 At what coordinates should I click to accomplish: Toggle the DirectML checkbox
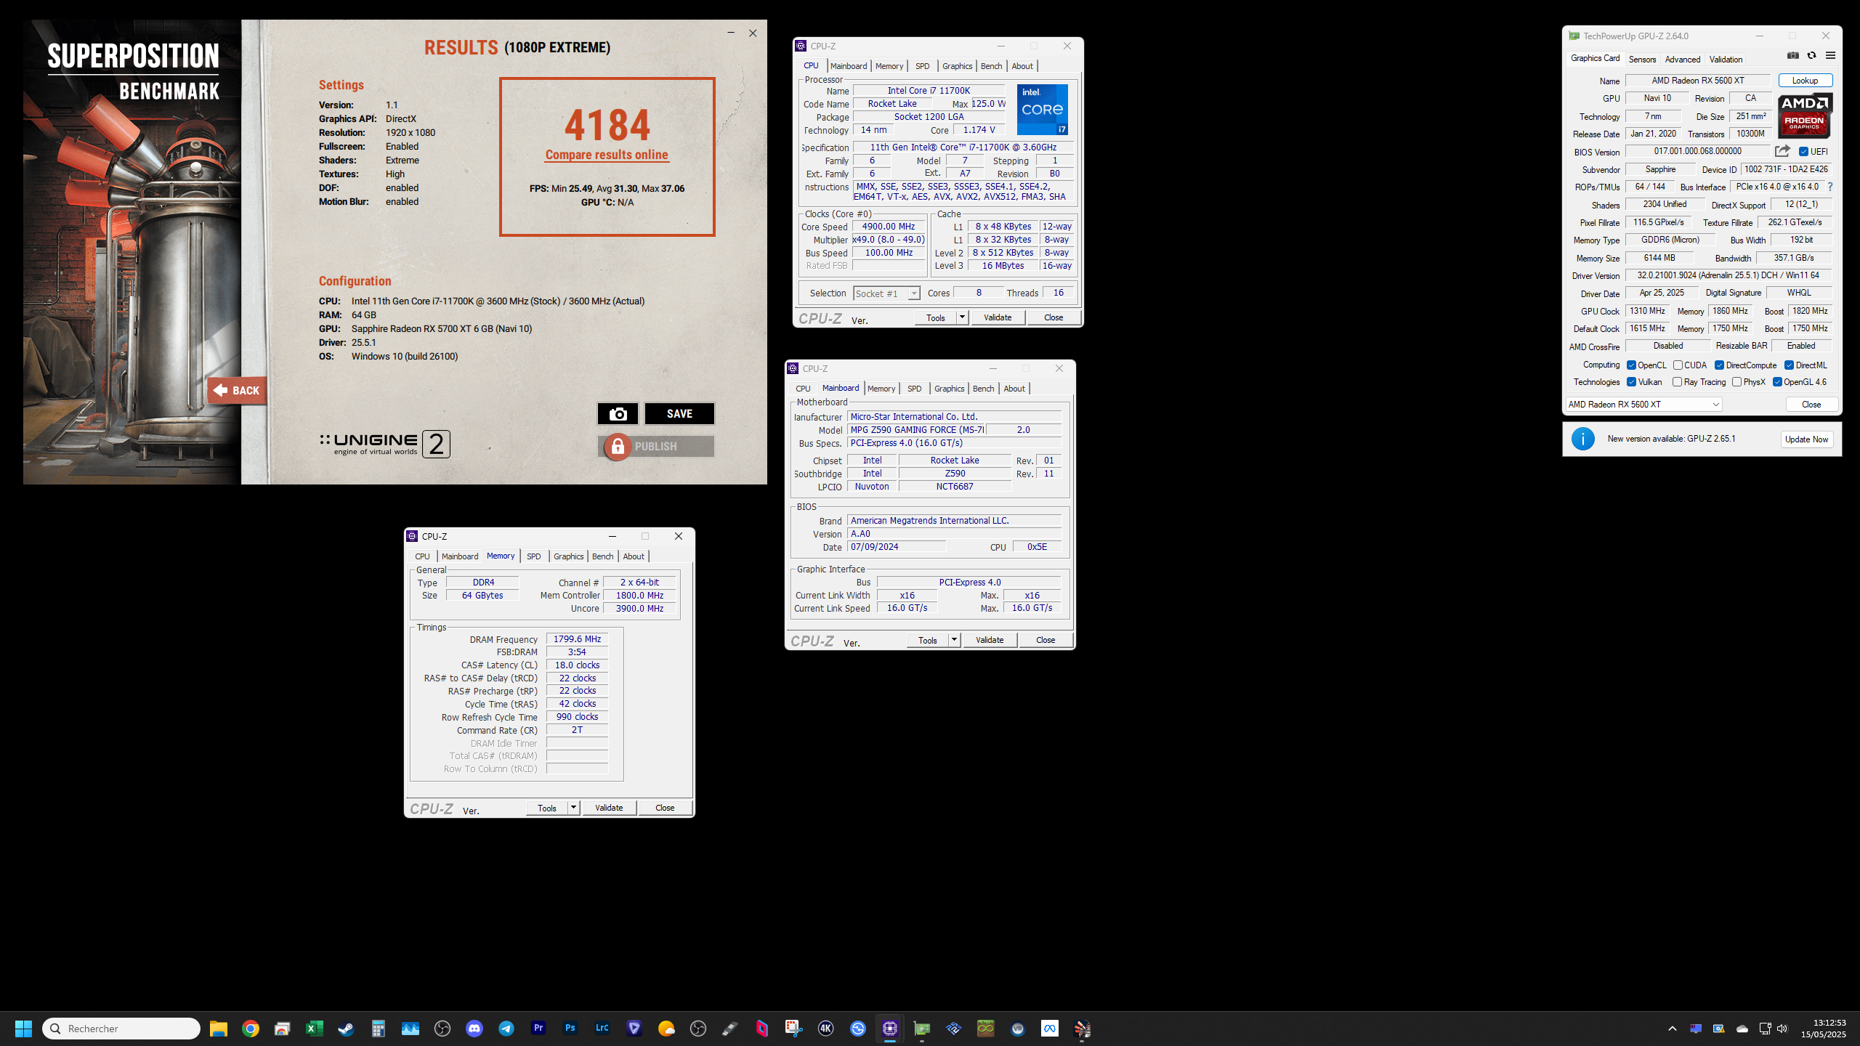[x=1789, y=365]
